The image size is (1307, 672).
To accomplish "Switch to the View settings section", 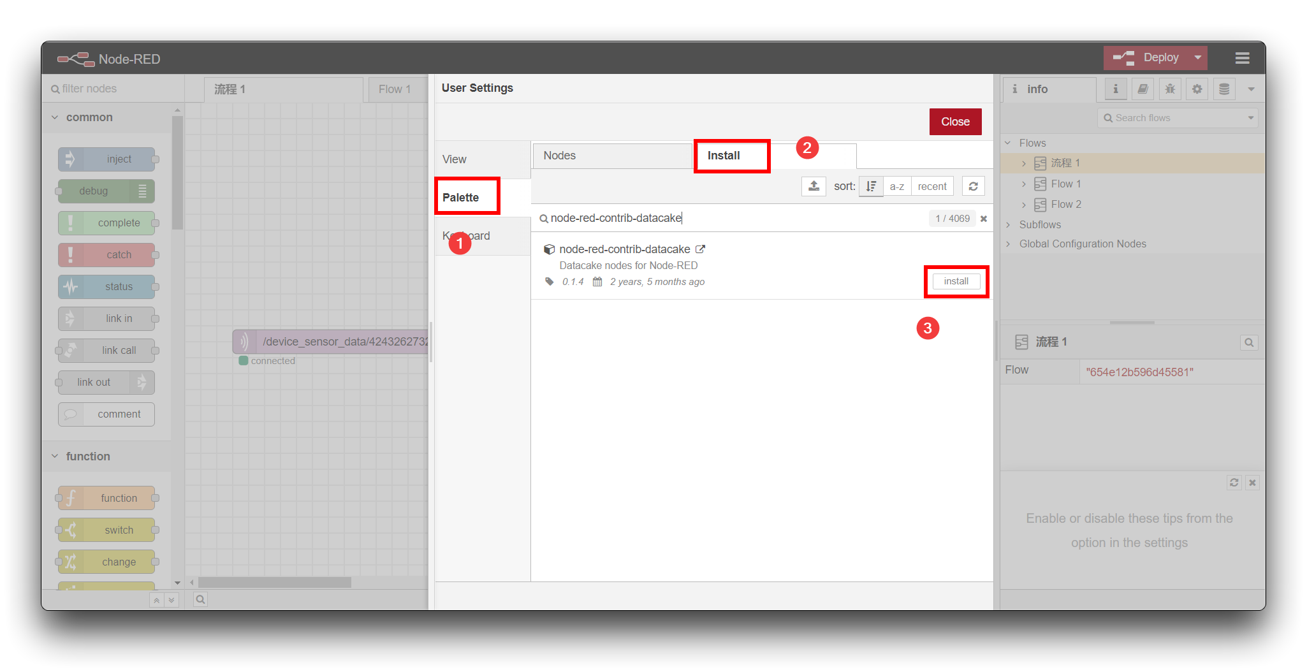I will pyautogui.click(x=483, y=159).
